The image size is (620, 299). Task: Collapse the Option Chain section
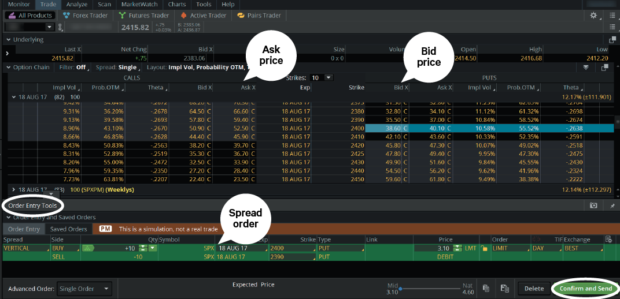[8, 67]
